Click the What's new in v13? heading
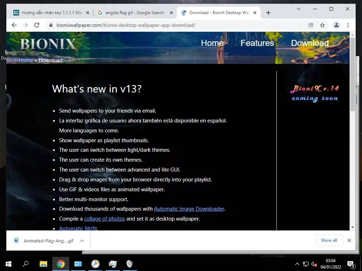The height and width of the screenshot is (271, 362). pos(97,89)
